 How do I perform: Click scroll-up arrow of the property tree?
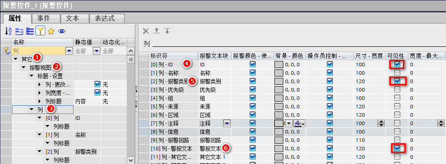130,51
